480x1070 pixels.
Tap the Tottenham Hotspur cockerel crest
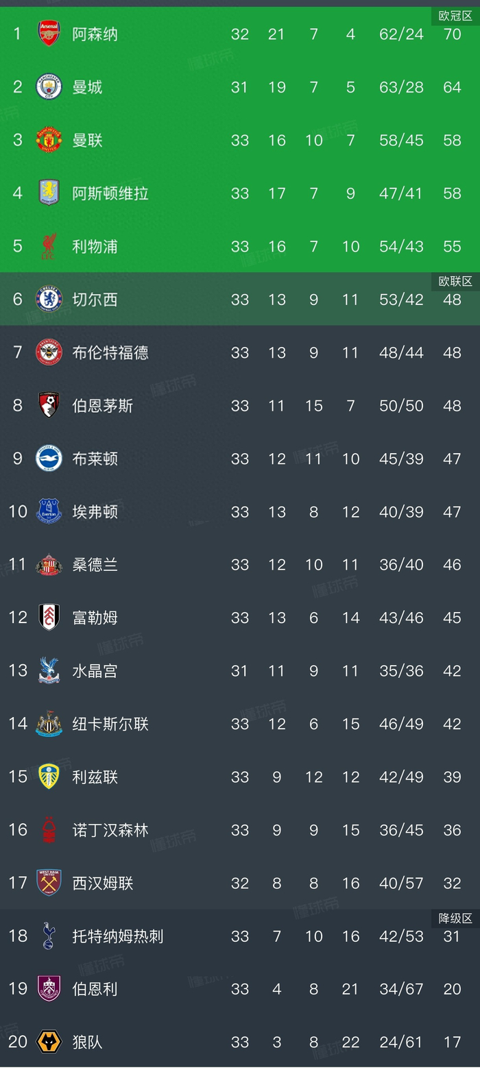[x=49, y=936]
